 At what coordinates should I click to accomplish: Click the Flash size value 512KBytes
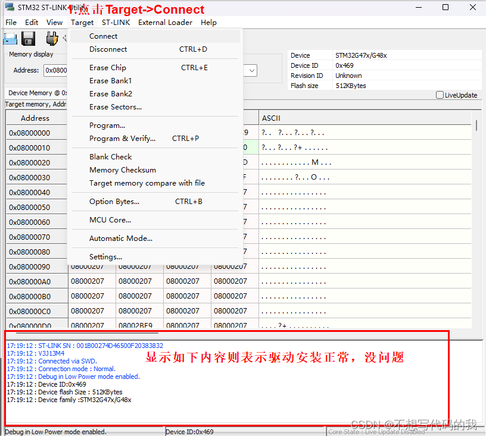[351, 86]
